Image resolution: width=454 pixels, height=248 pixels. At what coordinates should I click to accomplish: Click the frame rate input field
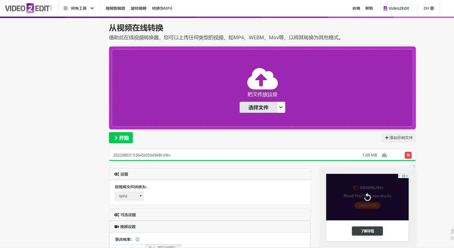click(130, 246)
